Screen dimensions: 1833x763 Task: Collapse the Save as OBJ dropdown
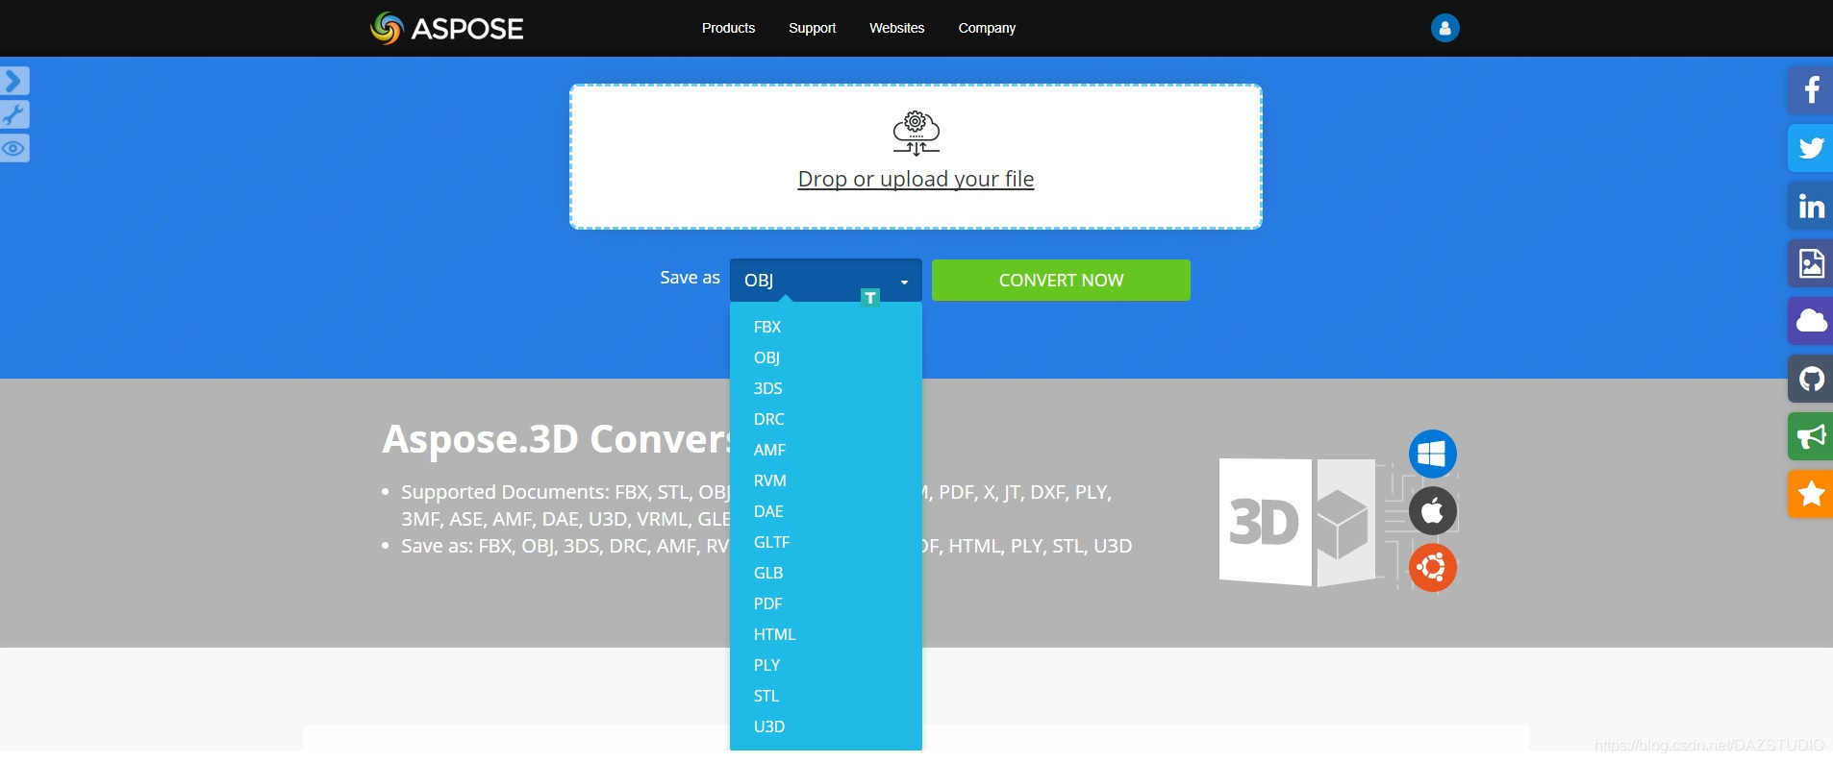click(825, 280)
